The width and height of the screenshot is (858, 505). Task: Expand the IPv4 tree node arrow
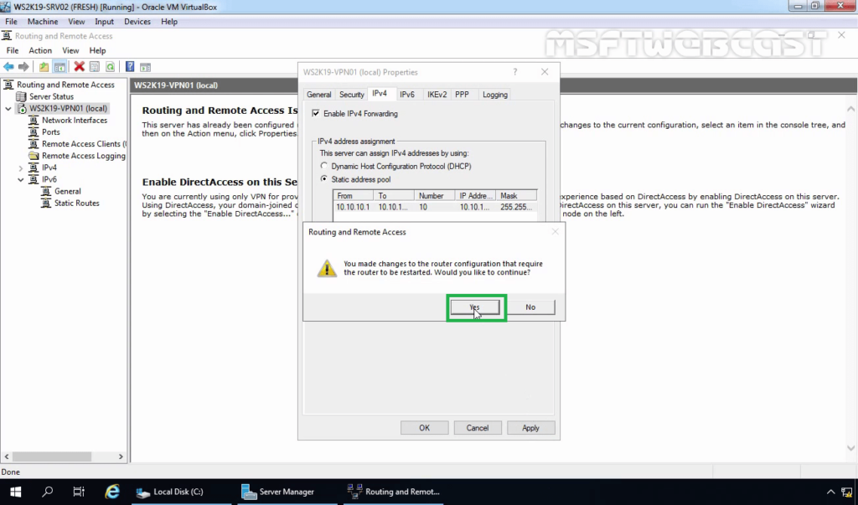tap(21, 168)
